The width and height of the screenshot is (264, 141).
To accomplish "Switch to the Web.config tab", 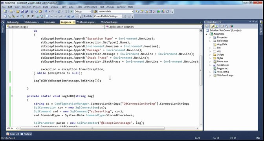I will [x=13, y=22].
